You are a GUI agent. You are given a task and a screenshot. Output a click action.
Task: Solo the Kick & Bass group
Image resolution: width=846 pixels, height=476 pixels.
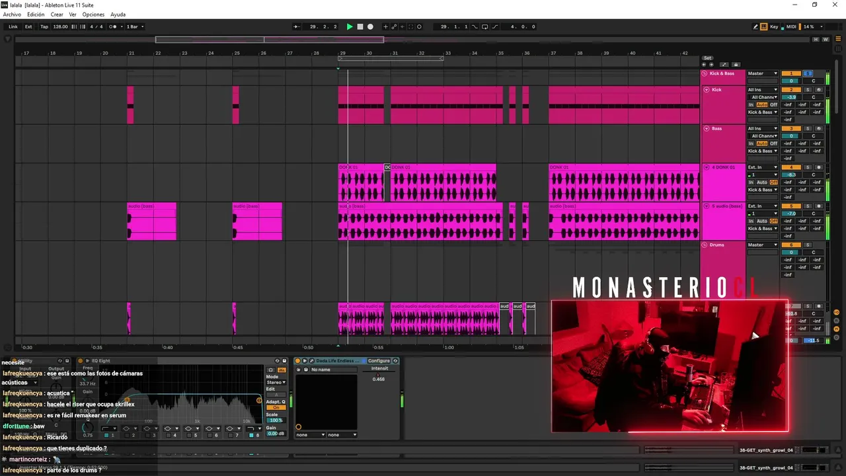(808, 73)
